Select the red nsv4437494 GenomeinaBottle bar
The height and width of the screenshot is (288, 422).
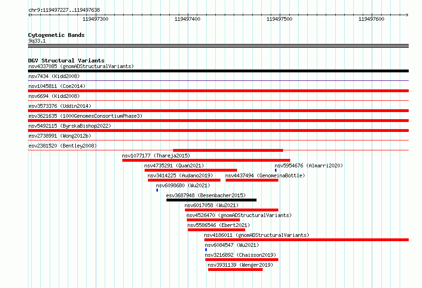[x=252, y=180]
